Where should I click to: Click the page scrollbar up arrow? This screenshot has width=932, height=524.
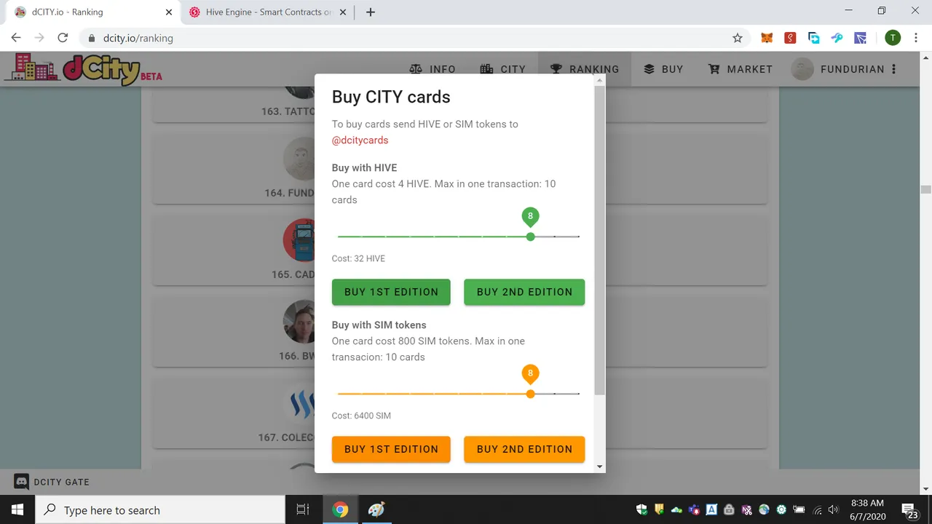coord(925,58)
